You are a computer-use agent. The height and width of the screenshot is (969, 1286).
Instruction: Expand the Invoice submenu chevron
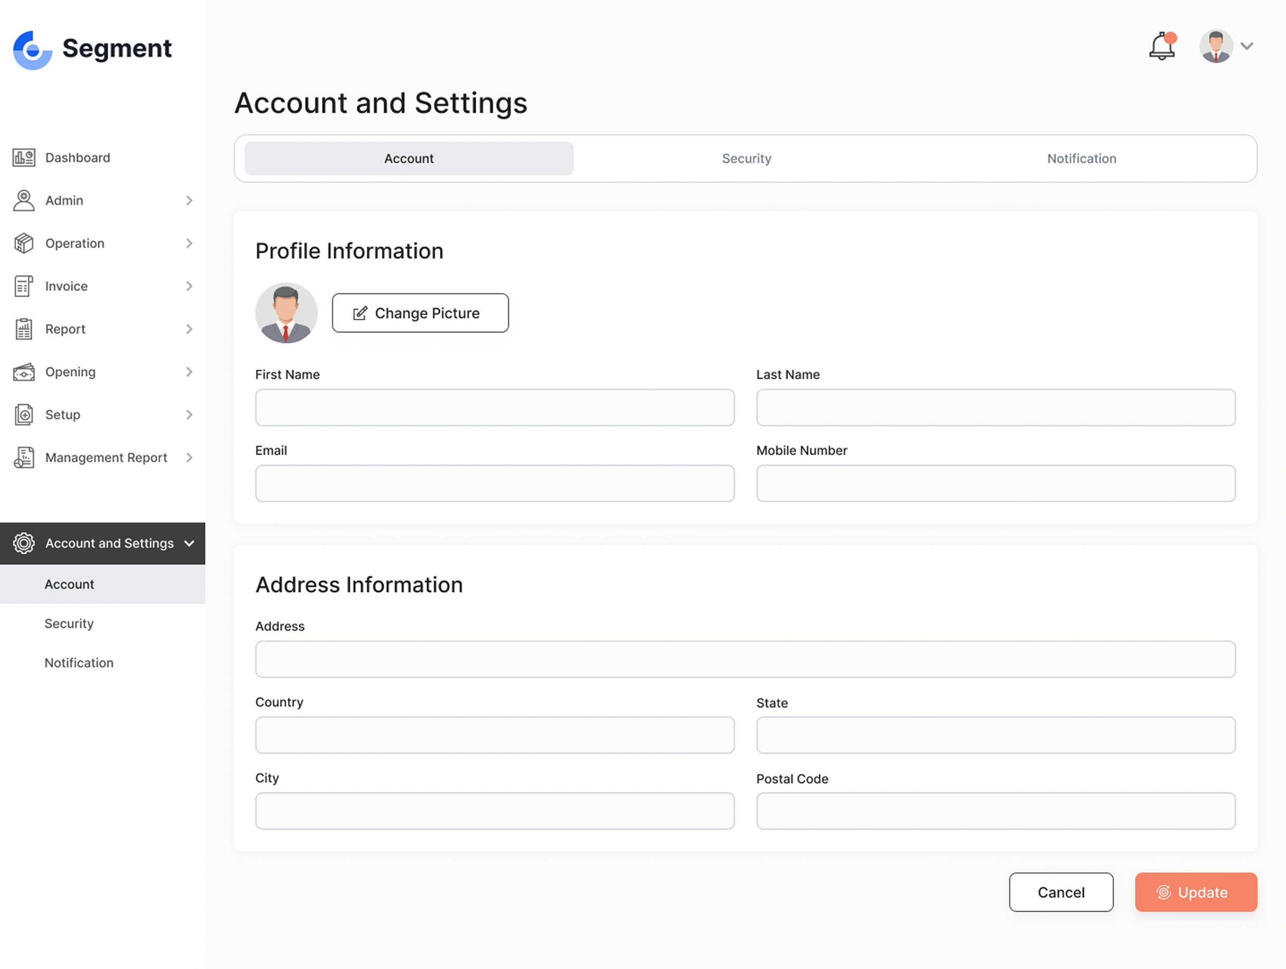(x=189, y=286)
